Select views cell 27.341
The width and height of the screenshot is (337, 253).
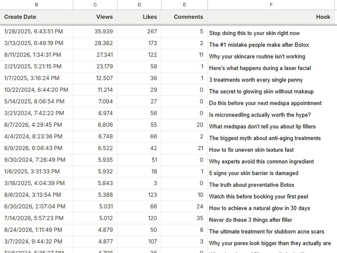coord(95,55)
